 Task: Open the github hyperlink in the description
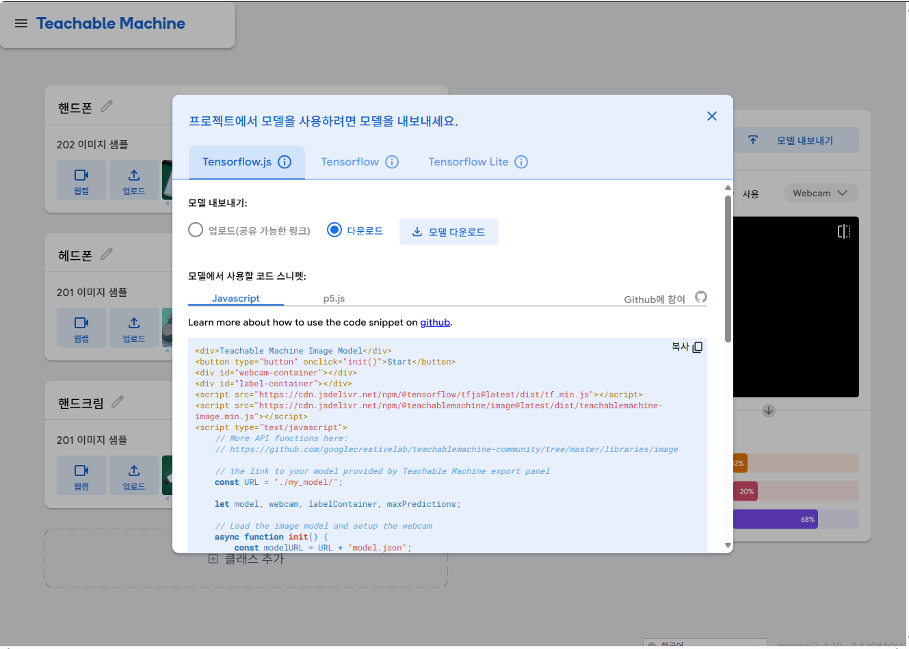(435, 323)
